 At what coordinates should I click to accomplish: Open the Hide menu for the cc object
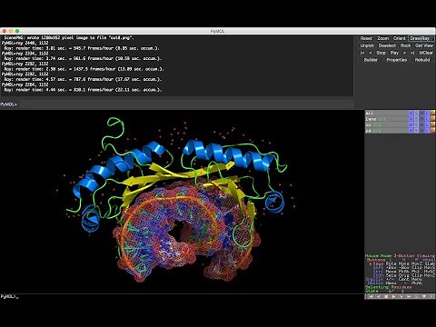point(421,124)
